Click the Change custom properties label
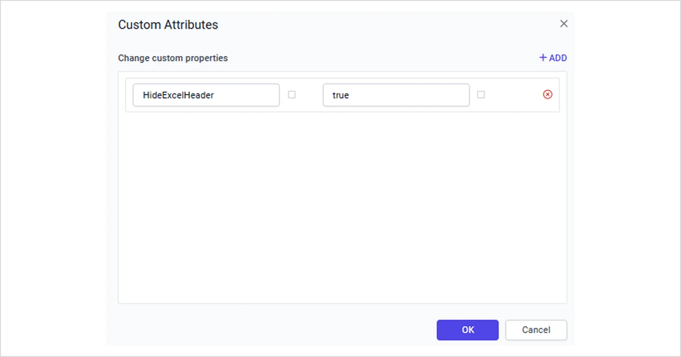The height and width of the screenshot is (357, 681). (173, 58)
